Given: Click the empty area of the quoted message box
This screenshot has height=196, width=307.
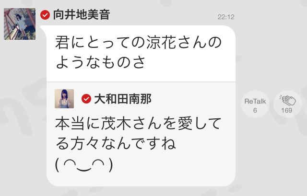Looking at the screenshot, I should coord(176,166).
